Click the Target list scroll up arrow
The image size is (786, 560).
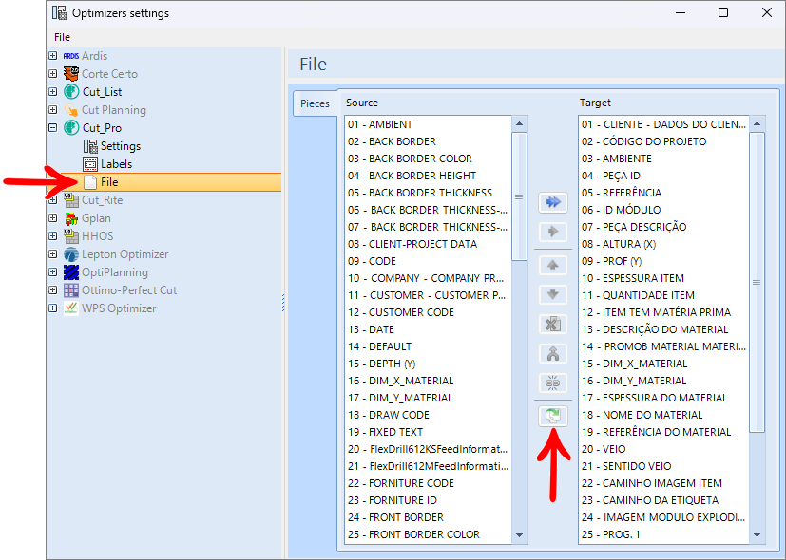click(757, 123)
